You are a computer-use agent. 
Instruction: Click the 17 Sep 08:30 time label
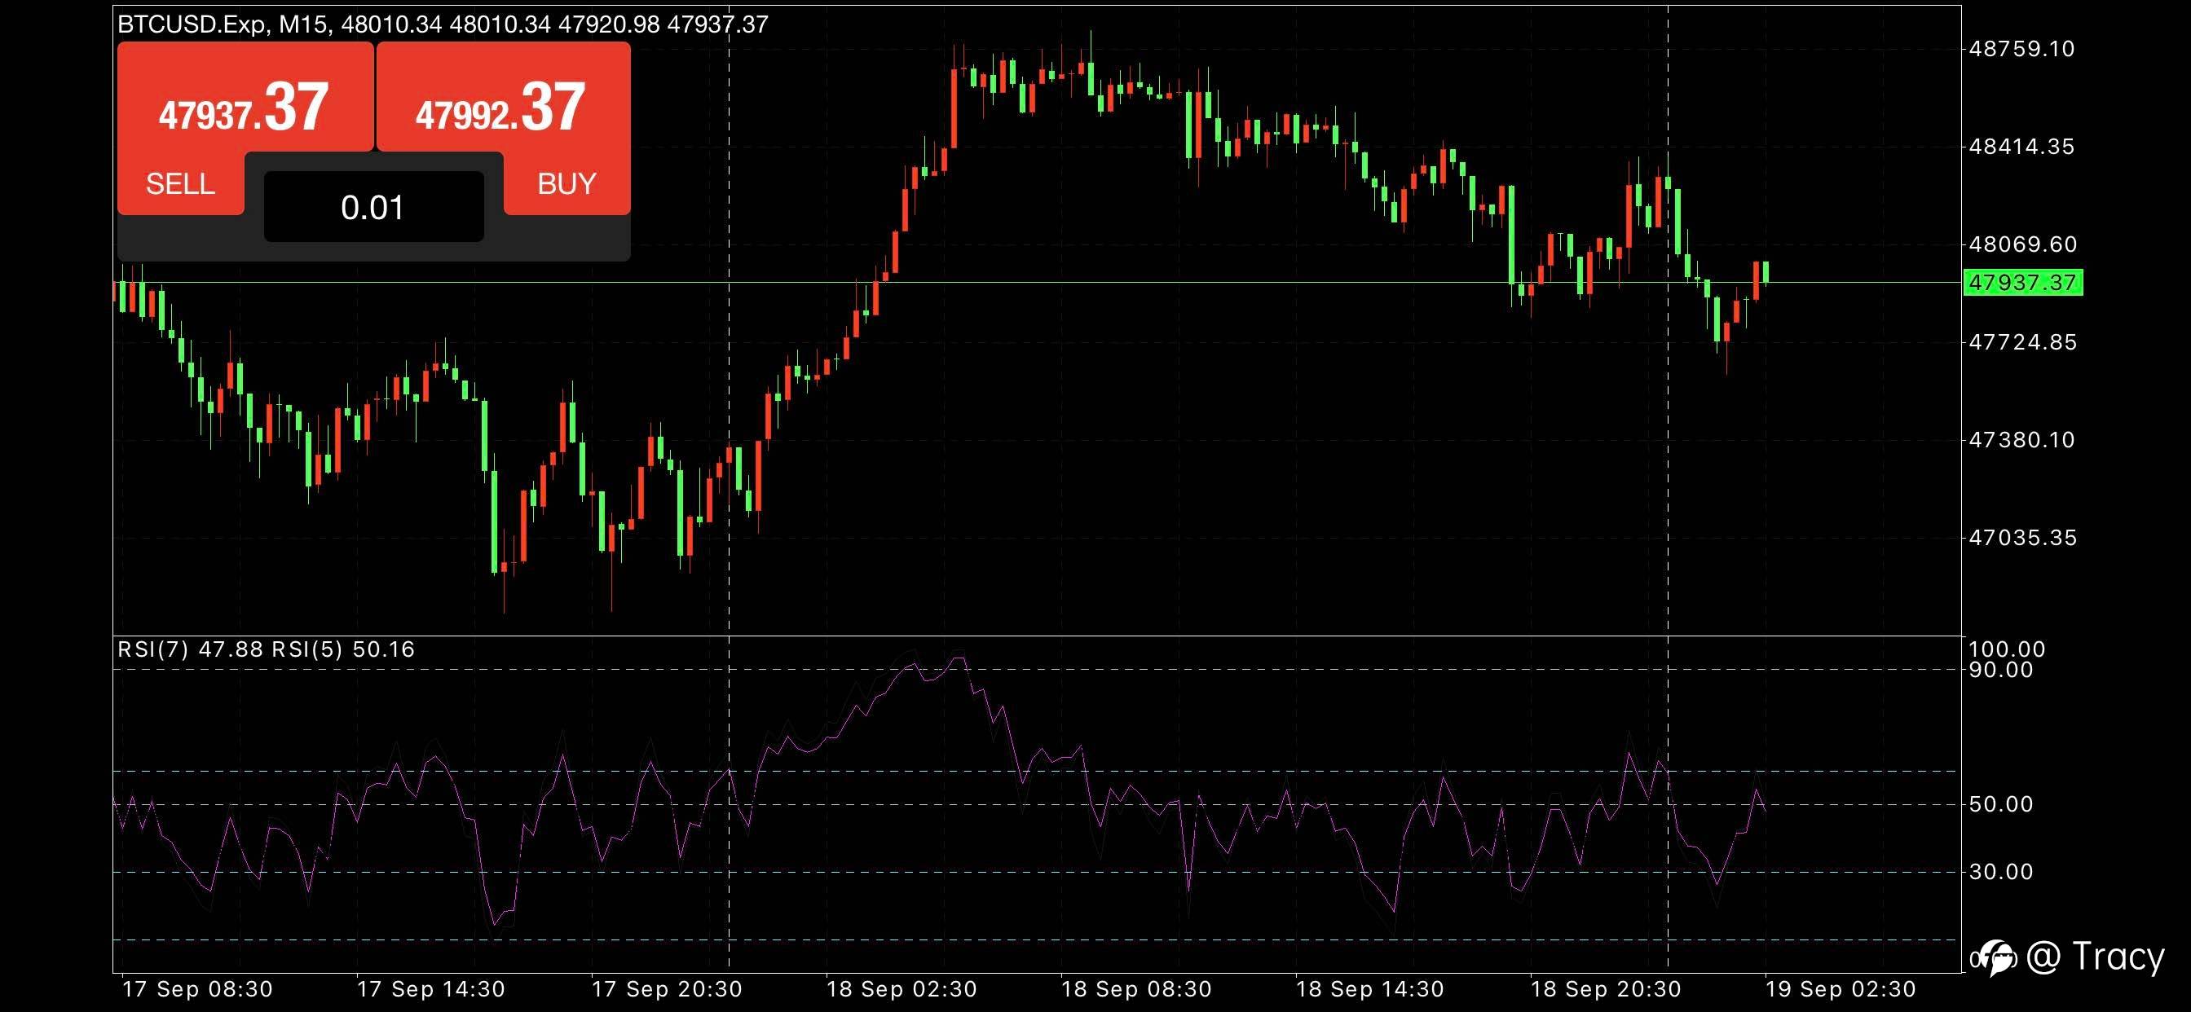197,990
